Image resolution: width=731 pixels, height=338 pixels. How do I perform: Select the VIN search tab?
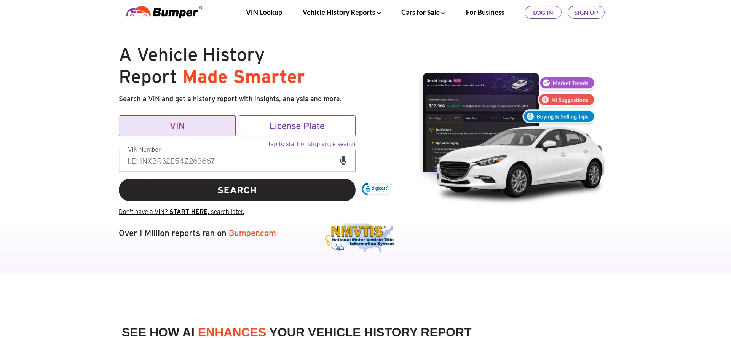[x=177, y=126]
